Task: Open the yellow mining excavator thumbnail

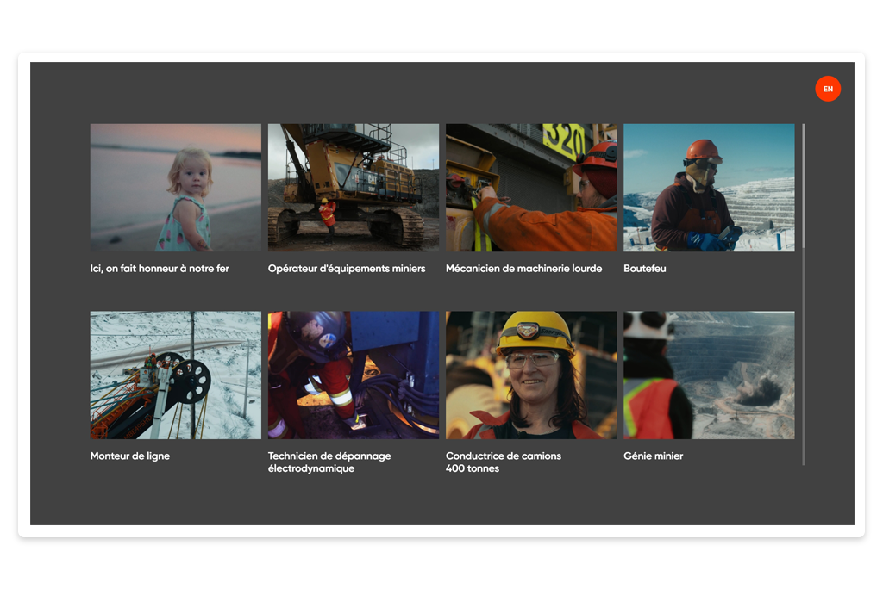Action: (353, 187)
